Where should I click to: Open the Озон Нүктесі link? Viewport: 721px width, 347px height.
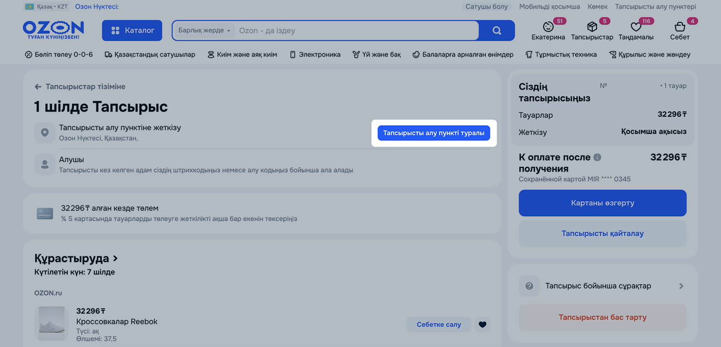tap(97, 7)
